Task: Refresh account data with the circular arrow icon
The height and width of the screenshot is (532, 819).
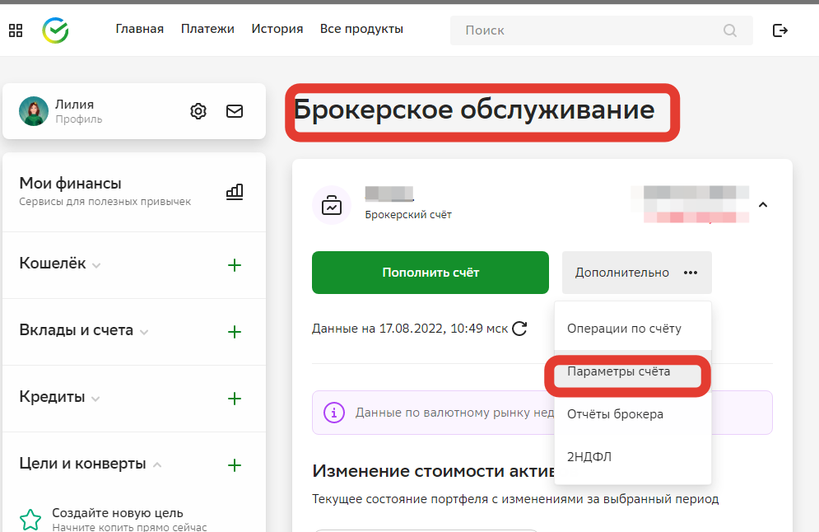Action: click(519, 327)
